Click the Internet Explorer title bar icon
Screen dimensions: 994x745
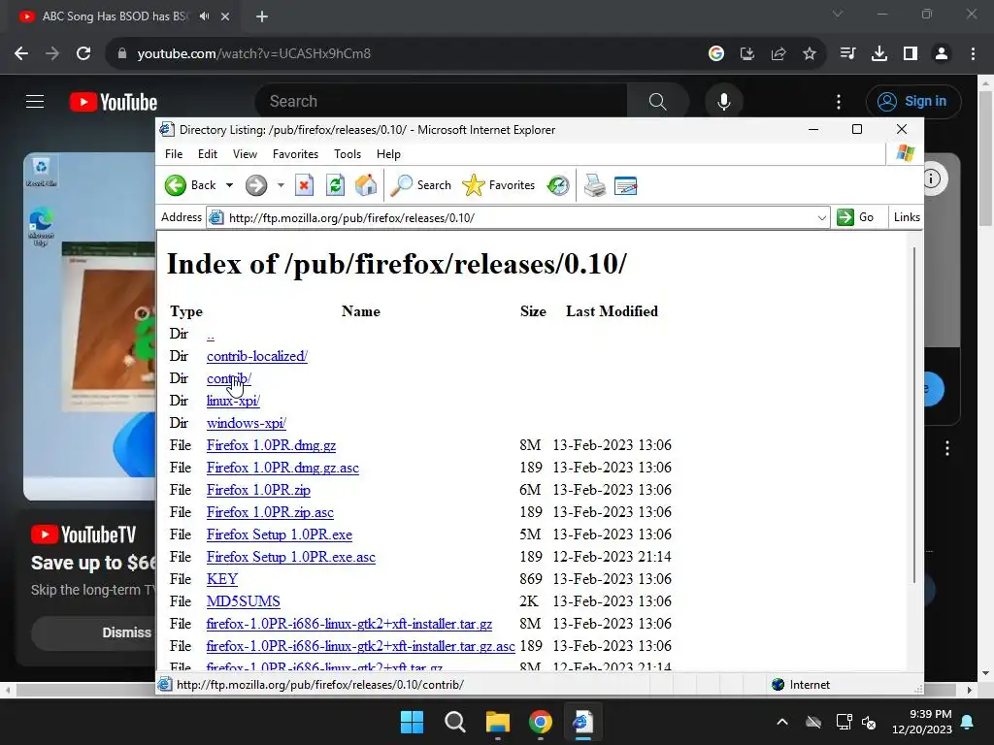point(167,129)
